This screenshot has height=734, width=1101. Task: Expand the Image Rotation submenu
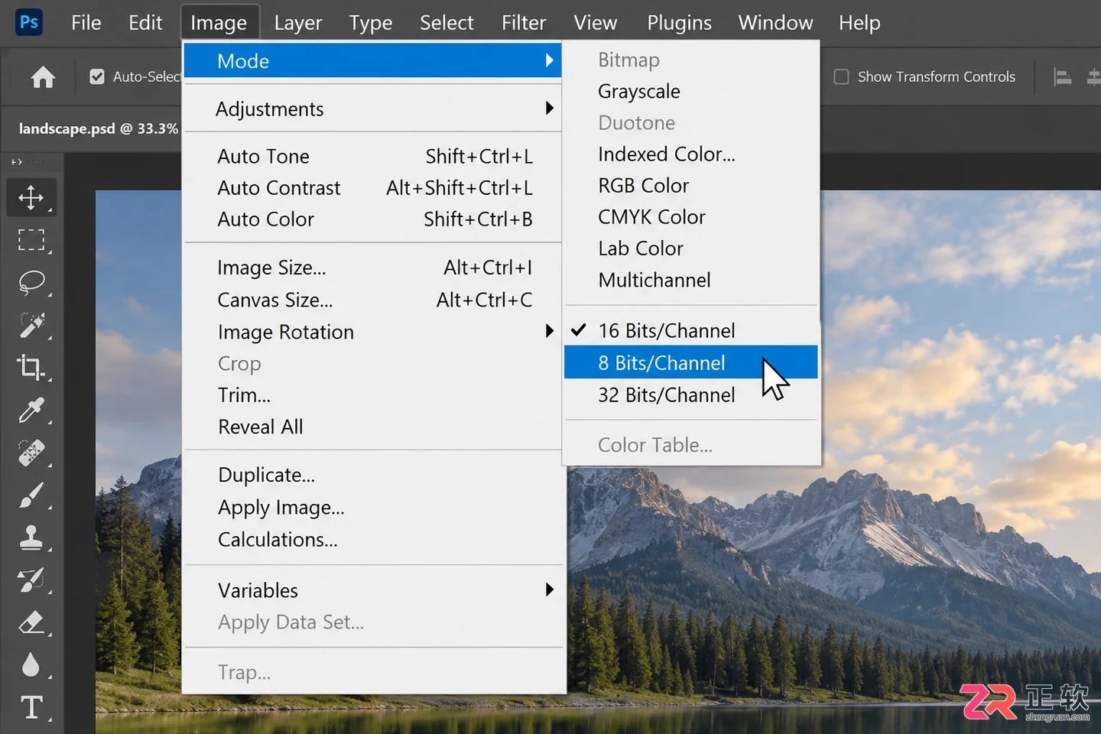373,332
